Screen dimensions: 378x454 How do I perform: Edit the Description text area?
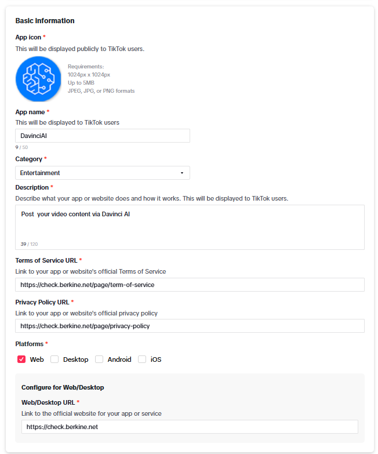tap(190, 227)
